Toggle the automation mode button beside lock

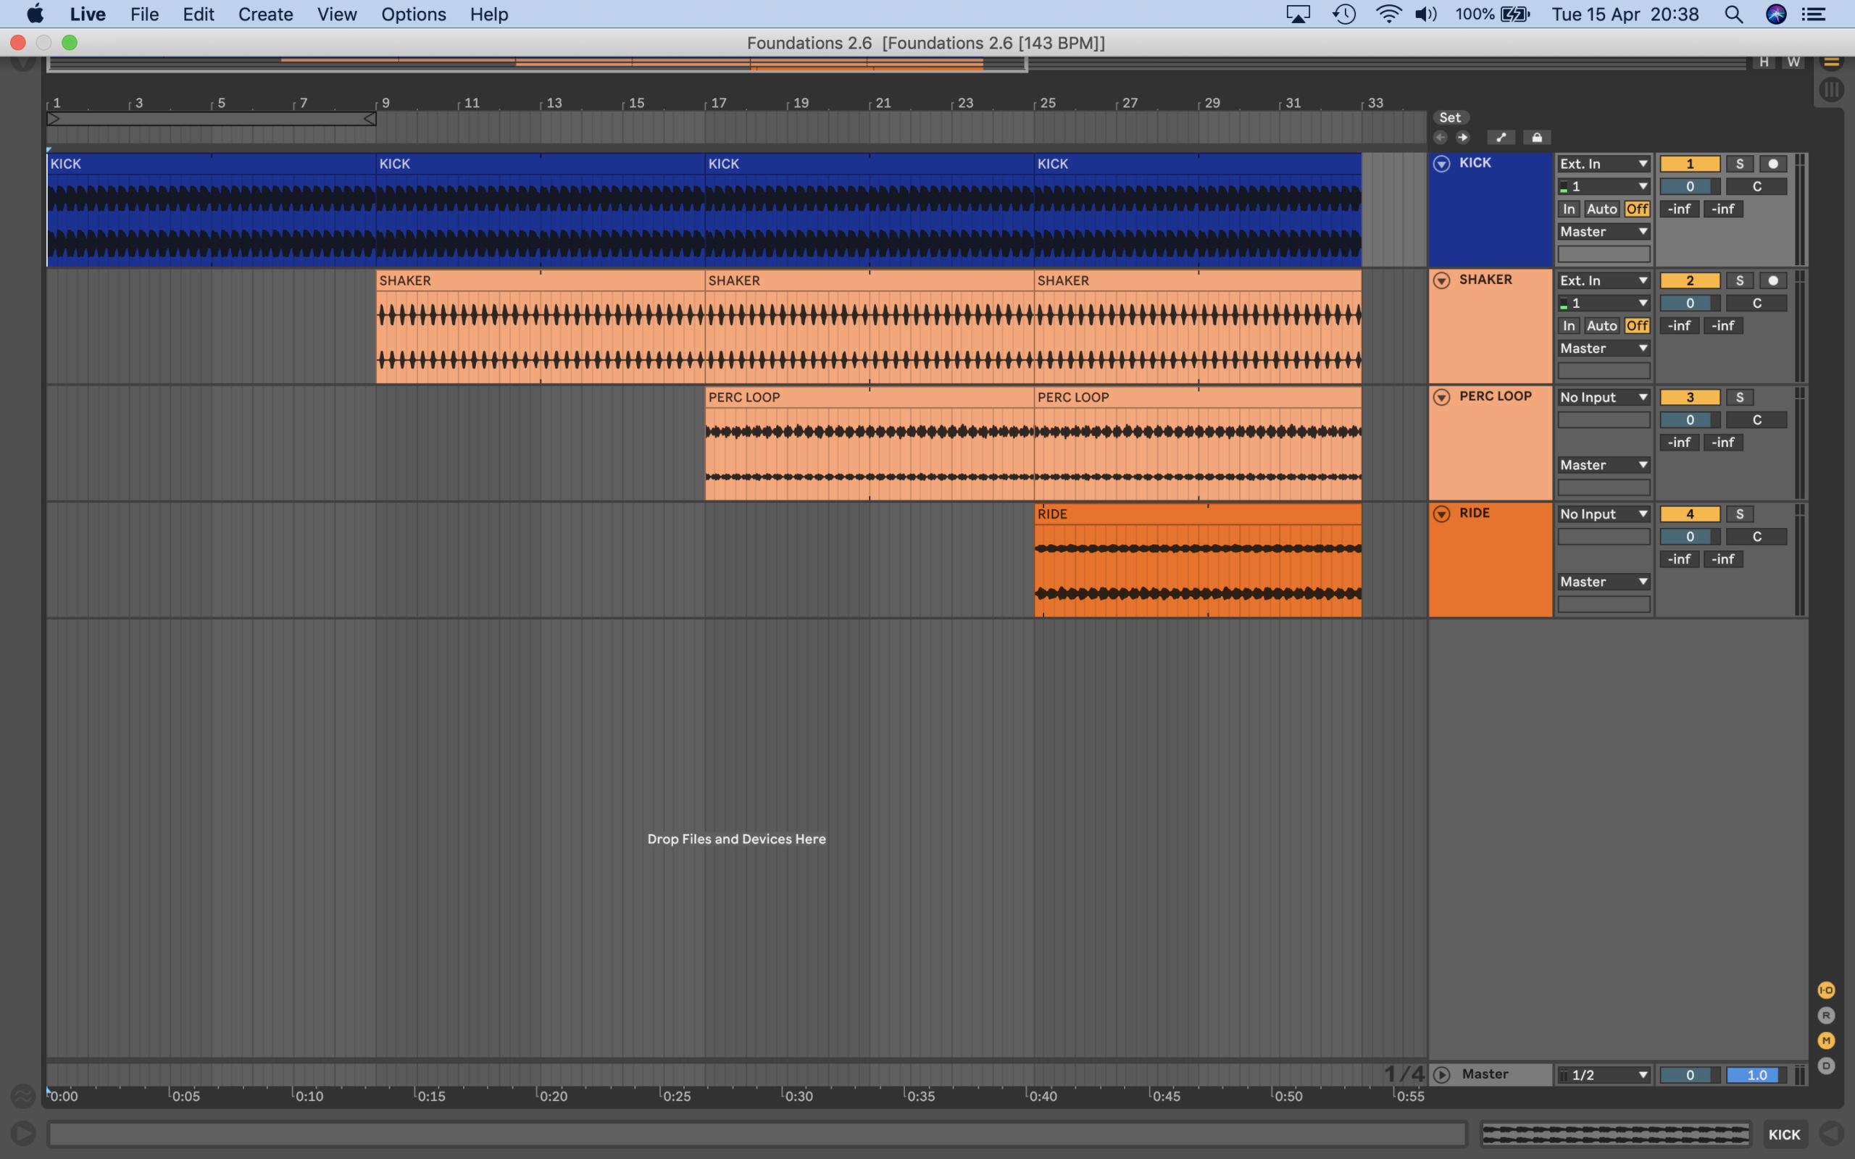(1500, 138)
